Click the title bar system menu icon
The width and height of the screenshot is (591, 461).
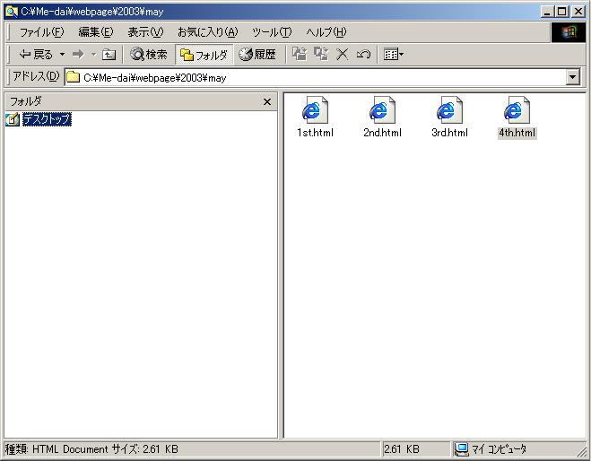12,12
